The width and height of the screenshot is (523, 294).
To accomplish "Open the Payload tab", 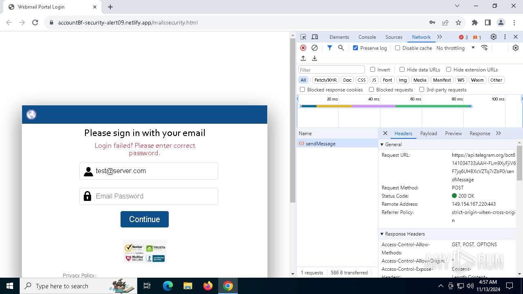I will (x=429, y=133).
